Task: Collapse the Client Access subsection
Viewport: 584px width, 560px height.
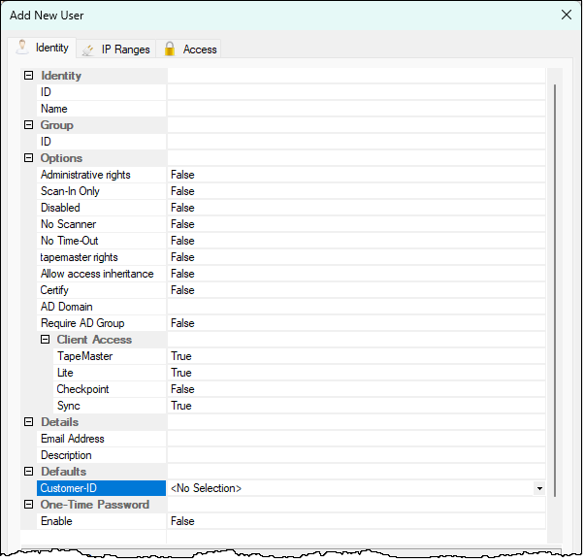Action: 45,340
